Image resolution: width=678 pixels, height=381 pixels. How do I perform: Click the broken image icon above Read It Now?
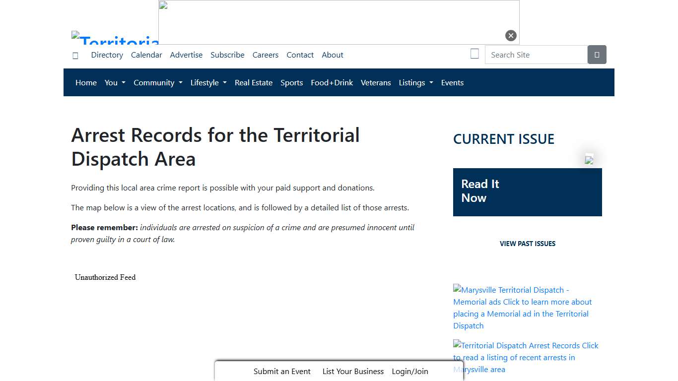click(x=589, y=160)
